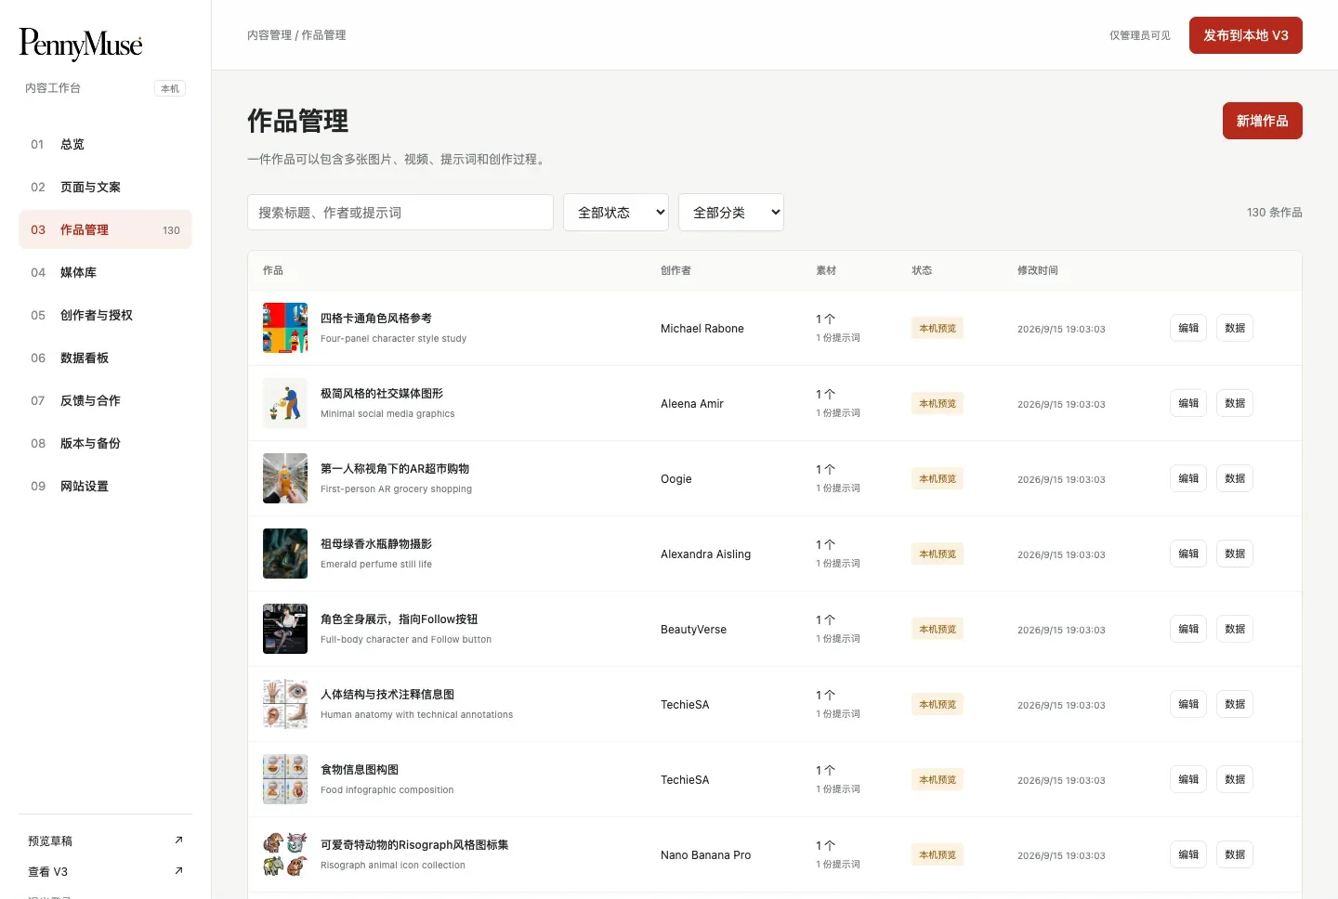
Task: Click the 发布到本地 V3 publish button
Action: tap(1245, 35)
